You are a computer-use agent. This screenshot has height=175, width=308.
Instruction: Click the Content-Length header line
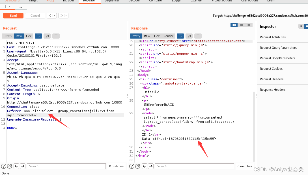pos(23,94)
